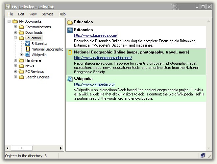Select National Geographic in the tree
The height and width of the screenshot is (164, 217).
tap(47, 49)
